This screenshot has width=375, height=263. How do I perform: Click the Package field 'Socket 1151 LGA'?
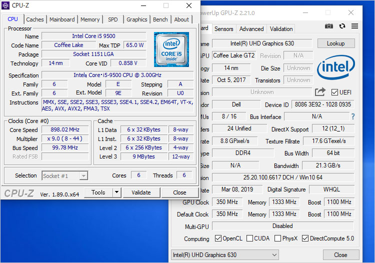click(x=94, y=54)
